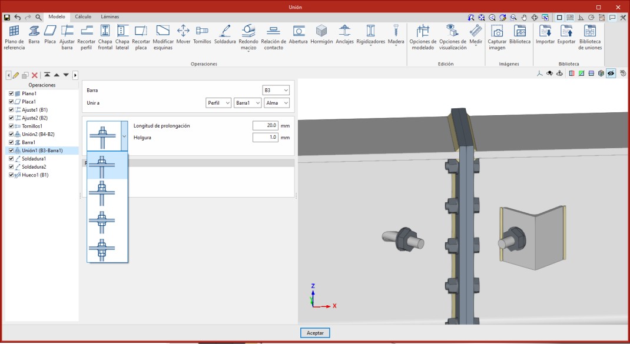Toggle the Soldadura1 checkbox
The height and width of the screenshot is (344, 630).
[11, 159]
